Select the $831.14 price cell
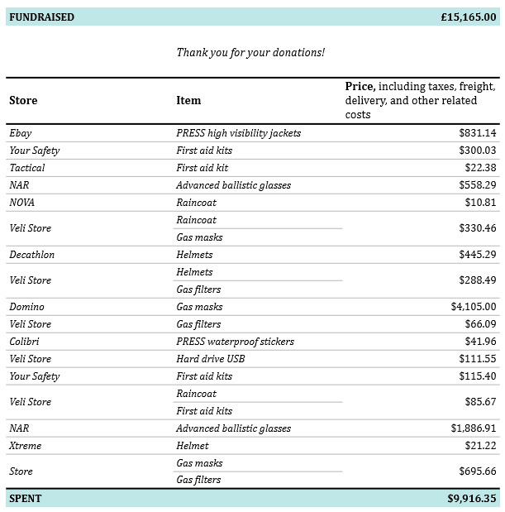This screenshot has width=505, height=512. (x=478, y=133)
